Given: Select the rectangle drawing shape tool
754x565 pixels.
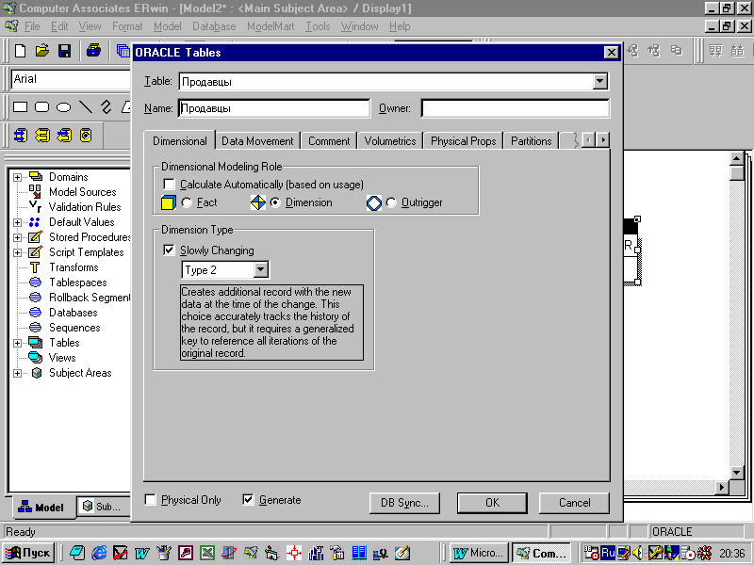Looking at the screenshot, I should coord(20,107).
